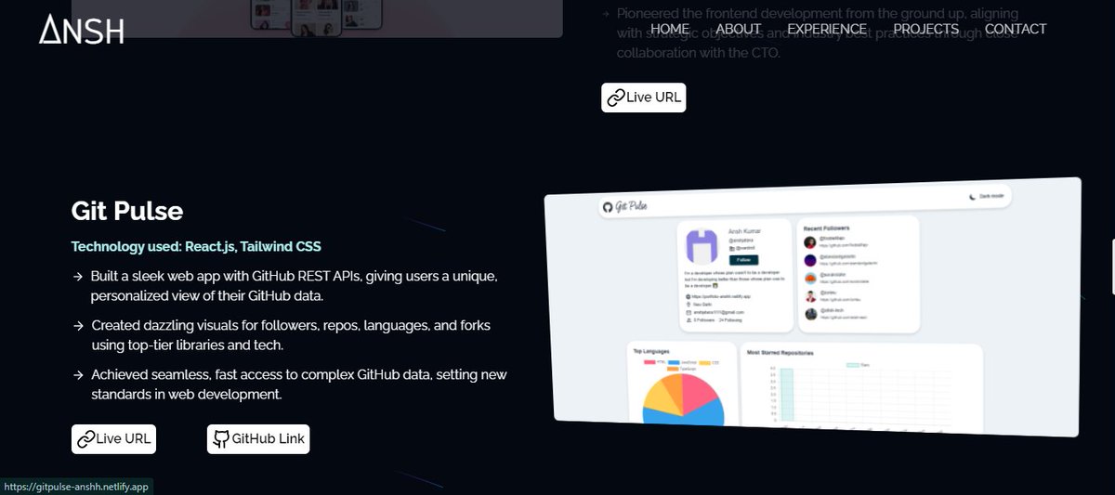Screen dimensions: 1115x495
Task: Click the Git Pulse project screenshot
Action: pyautogui.click(x=815, y=306)
